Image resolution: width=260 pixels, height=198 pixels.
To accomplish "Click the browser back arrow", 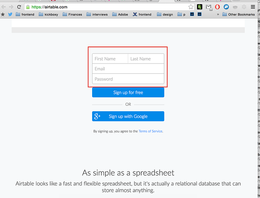I will [x=3, y=7].
